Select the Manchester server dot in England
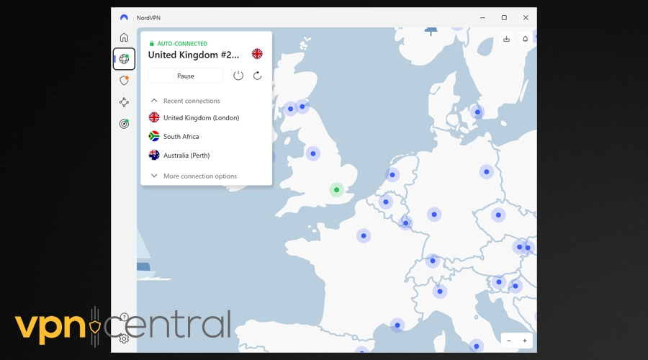The image size is (648, 360). pyautogui.click(x=313, y=154)
